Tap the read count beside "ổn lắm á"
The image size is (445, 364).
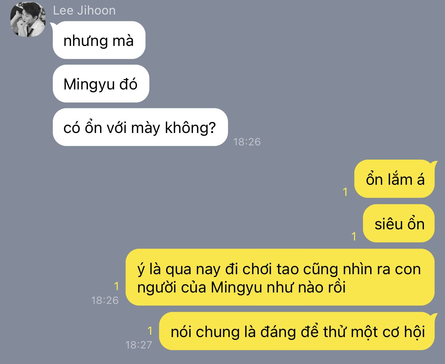(x=345, y=192)
